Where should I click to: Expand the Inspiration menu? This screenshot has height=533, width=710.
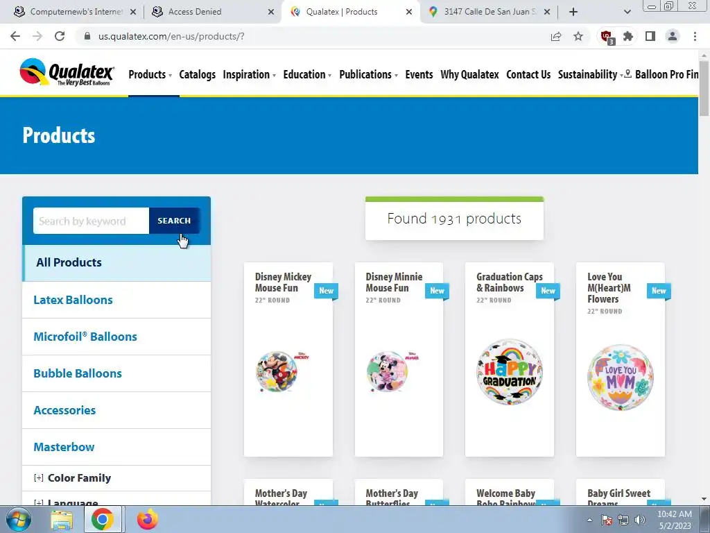click(249, 74)
